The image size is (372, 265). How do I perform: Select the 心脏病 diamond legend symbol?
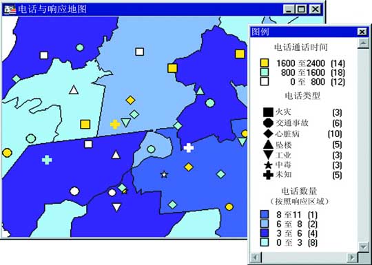click(268, 134)
